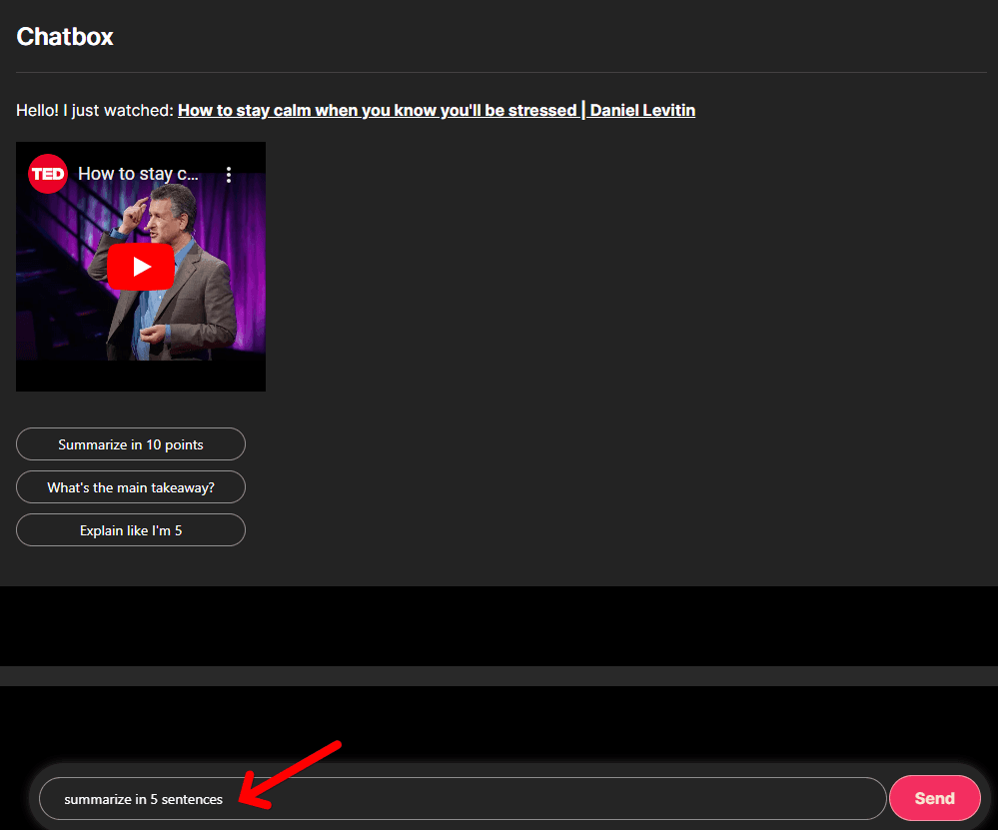998x830 pixels.
Task: Pick the 'Explain like I'm 5' suggestion
Action: (x=131, y=530)
